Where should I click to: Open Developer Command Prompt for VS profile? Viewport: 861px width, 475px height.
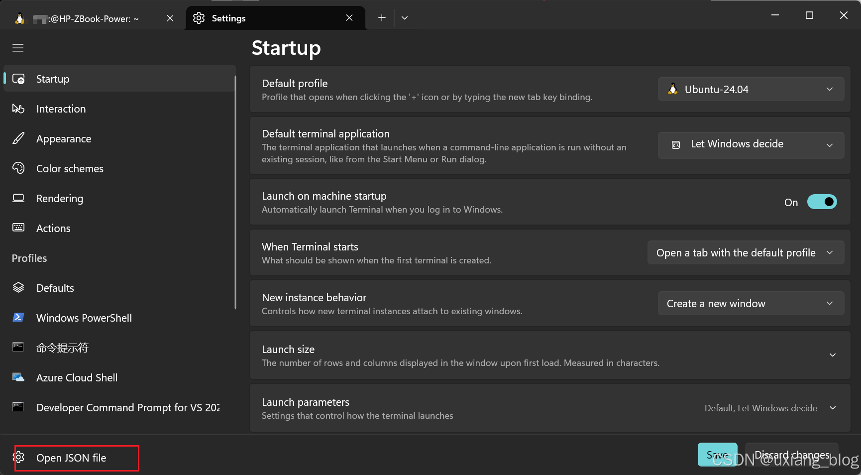pyautogui.click(x=119, y=407)
